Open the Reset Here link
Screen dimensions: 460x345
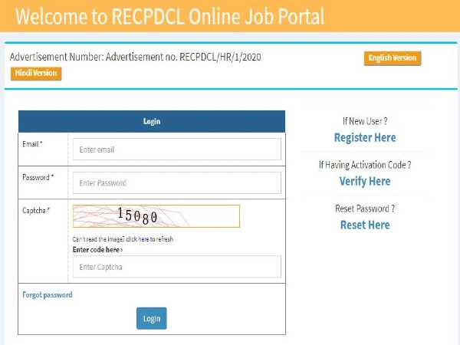pos(365,225)
